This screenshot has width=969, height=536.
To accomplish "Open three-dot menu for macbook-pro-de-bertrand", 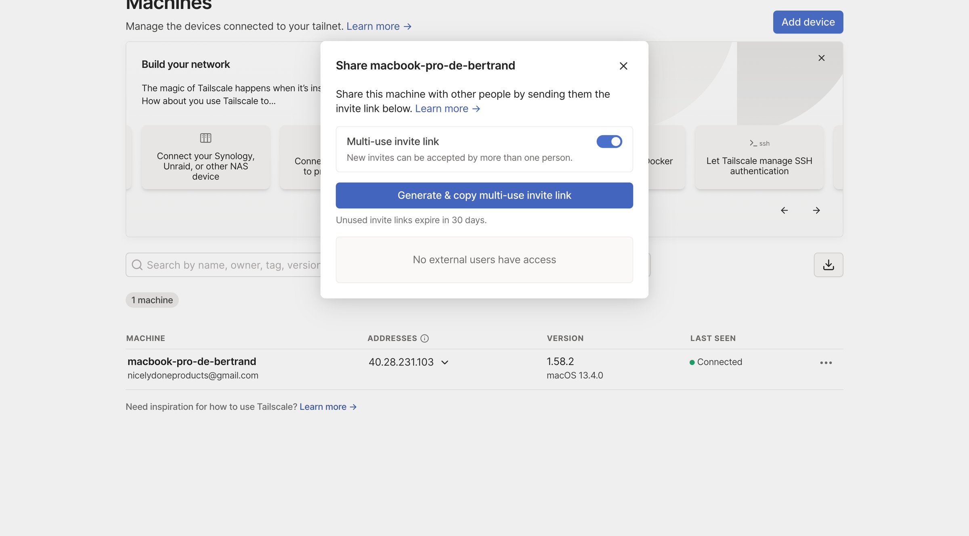I will (x=826, y=362).
